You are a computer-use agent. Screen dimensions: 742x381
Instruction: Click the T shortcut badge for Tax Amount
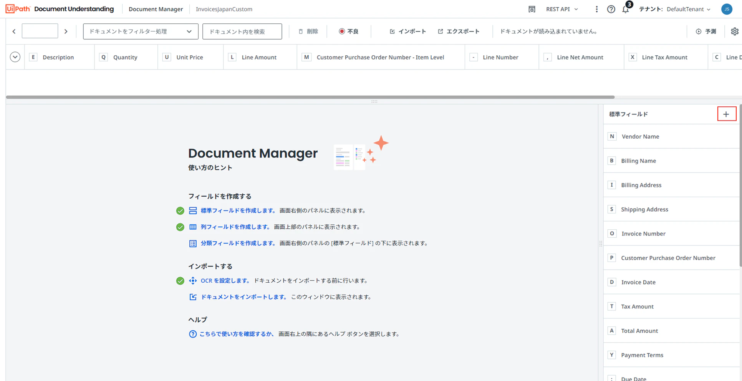point(612,306)
